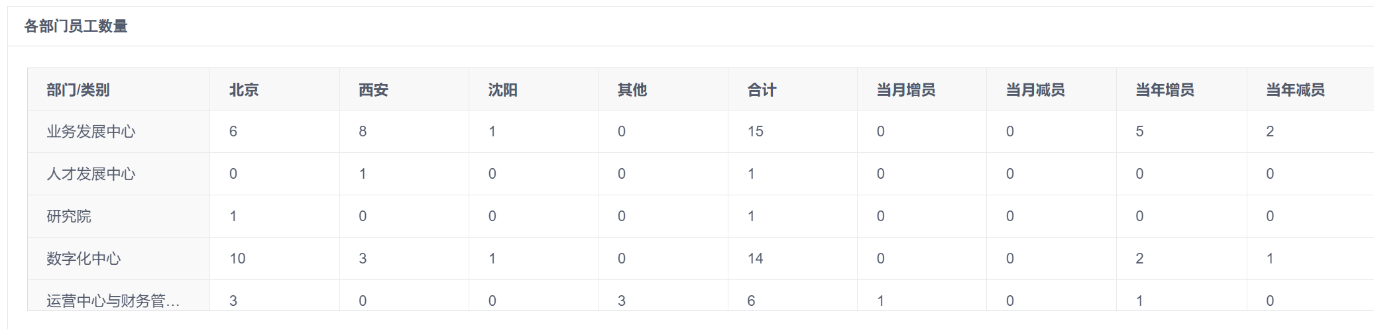Select 当年增员 value 5 for 业务发展中心
The width and height of the screenshot is (1374, 329).
tap(1139, 132)
